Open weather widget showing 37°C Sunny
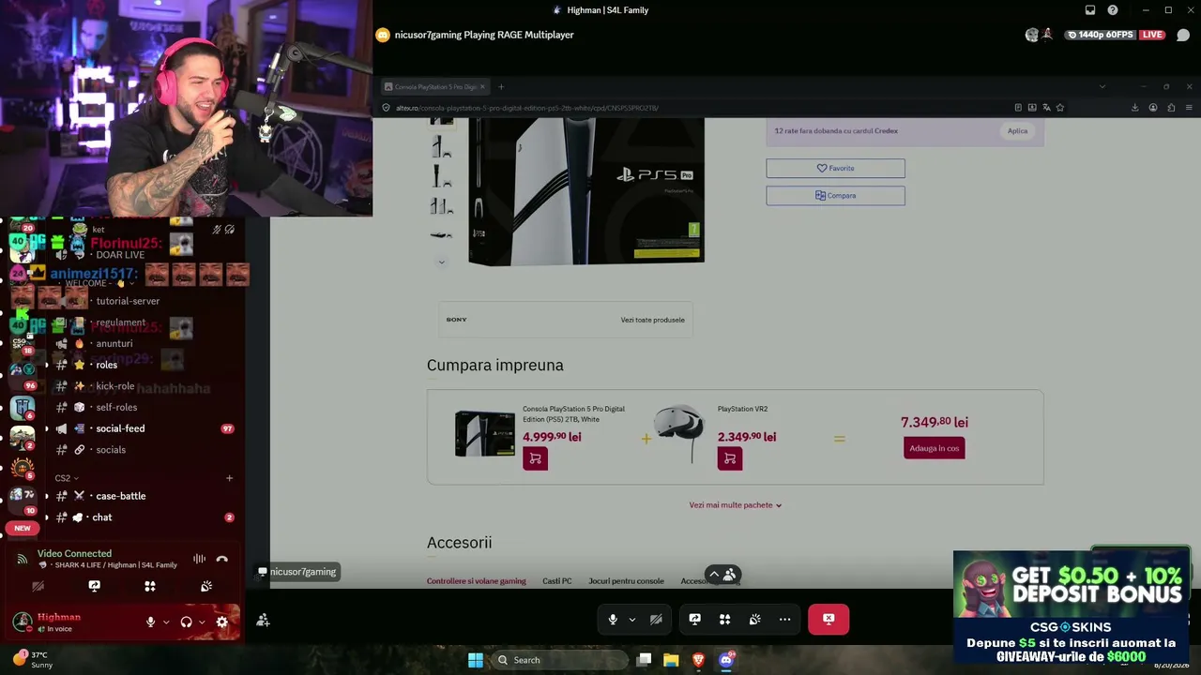 (x=33, y=660)
